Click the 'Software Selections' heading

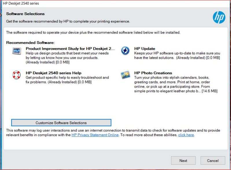(x=25, y=14)
